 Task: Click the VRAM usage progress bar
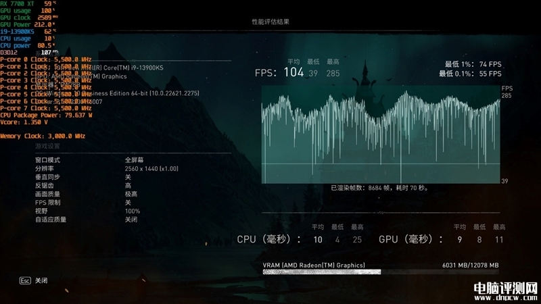click(381, 272)
